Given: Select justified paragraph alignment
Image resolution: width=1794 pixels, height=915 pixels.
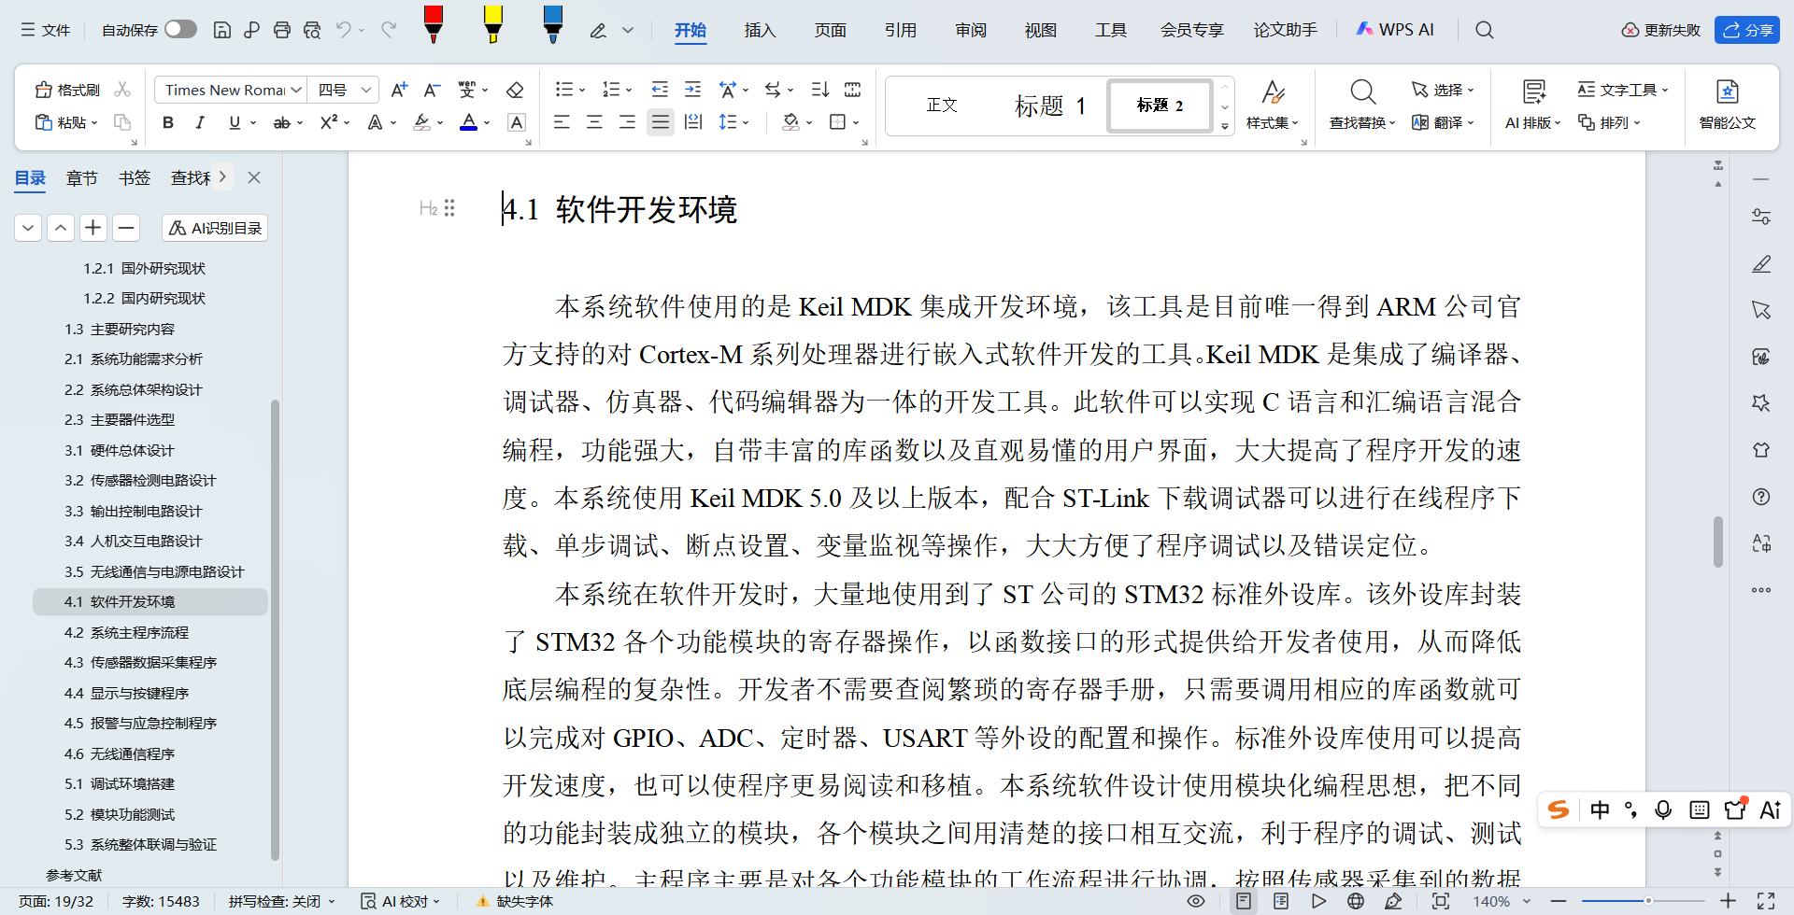Looking at the screenshot, I should [661, 122].
